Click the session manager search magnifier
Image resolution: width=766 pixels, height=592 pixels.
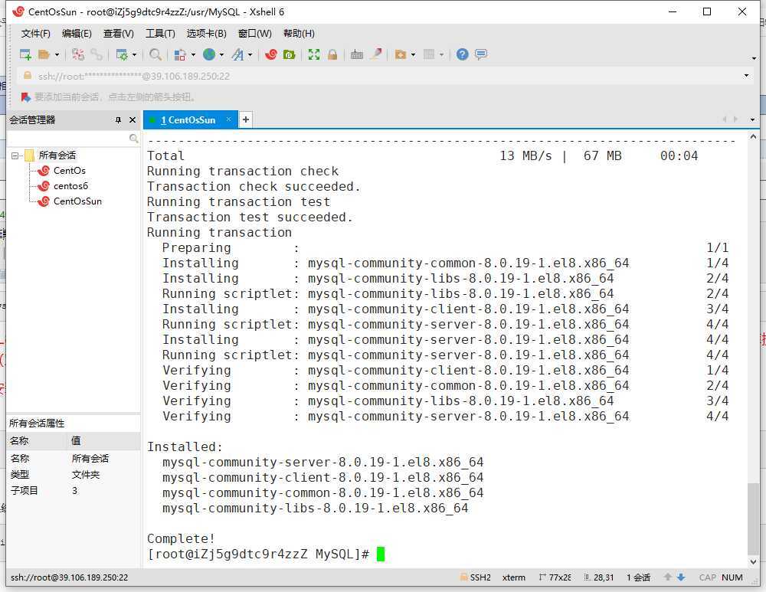coord(133,139)
